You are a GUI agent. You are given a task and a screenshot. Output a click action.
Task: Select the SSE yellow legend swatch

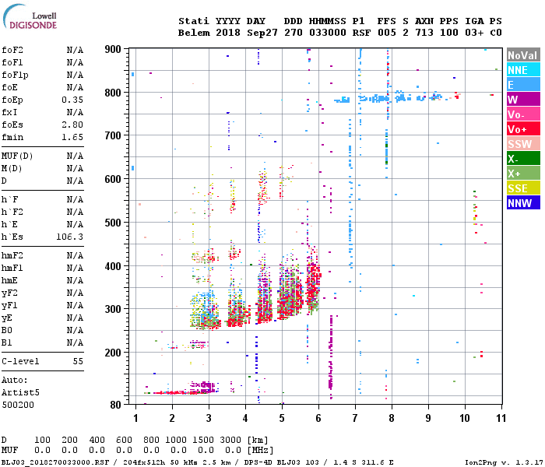[523, 188]
